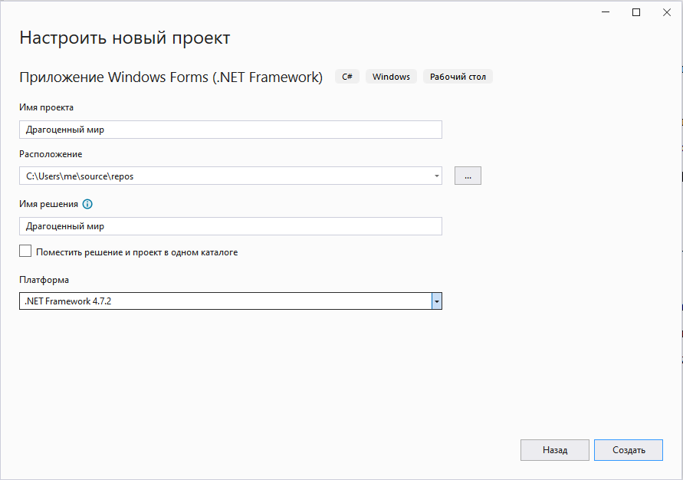This screenshot has height=480, width=683.
Task: Click the Windows platform tag
Action: click(391, 77)
